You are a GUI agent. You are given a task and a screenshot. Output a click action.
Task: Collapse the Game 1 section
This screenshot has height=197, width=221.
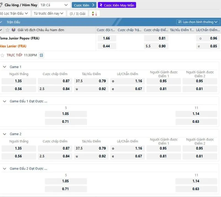pos(4,67)
